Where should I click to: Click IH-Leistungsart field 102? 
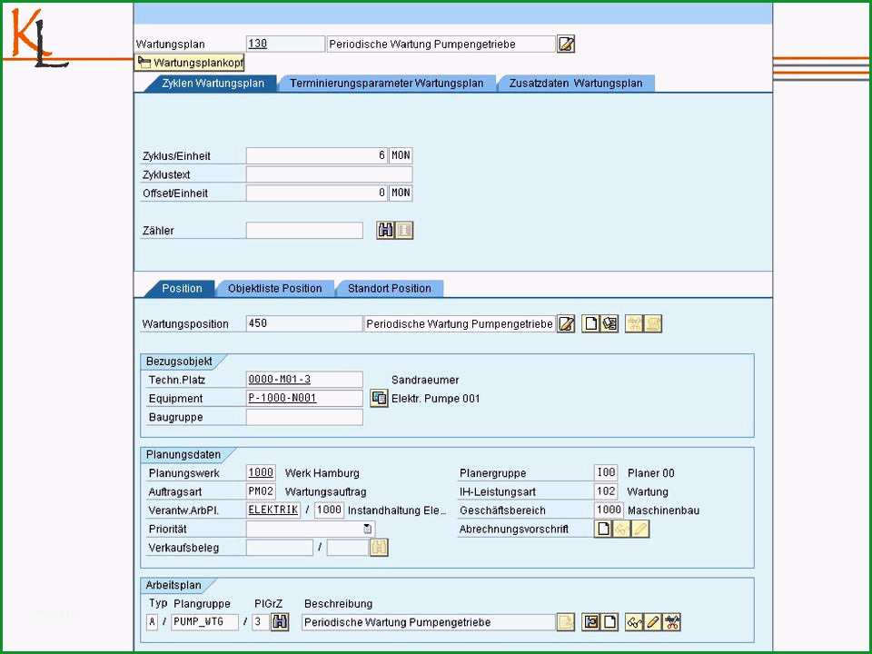tap(606, 491)
